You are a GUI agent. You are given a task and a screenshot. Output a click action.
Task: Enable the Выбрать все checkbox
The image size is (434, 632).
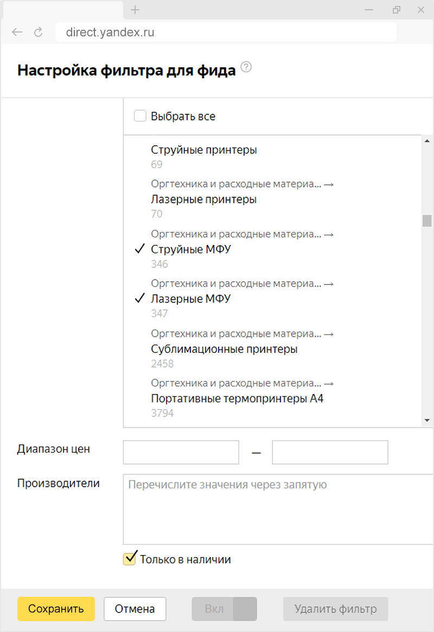point(140,116)
